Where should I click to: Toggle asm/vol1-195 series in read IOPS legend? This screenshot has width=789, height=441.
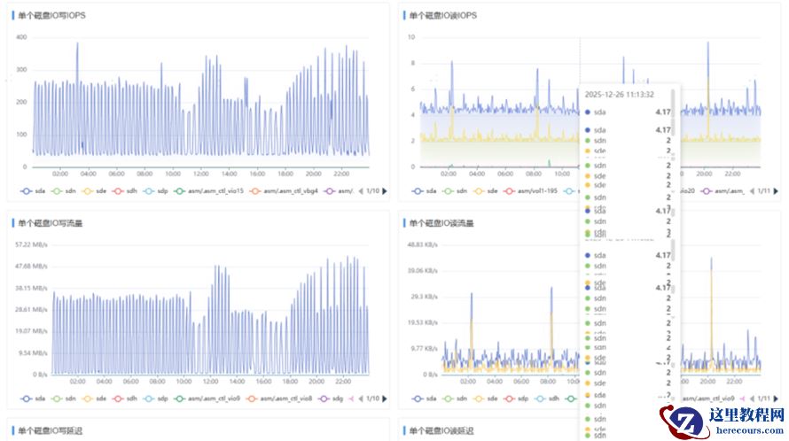530,191
